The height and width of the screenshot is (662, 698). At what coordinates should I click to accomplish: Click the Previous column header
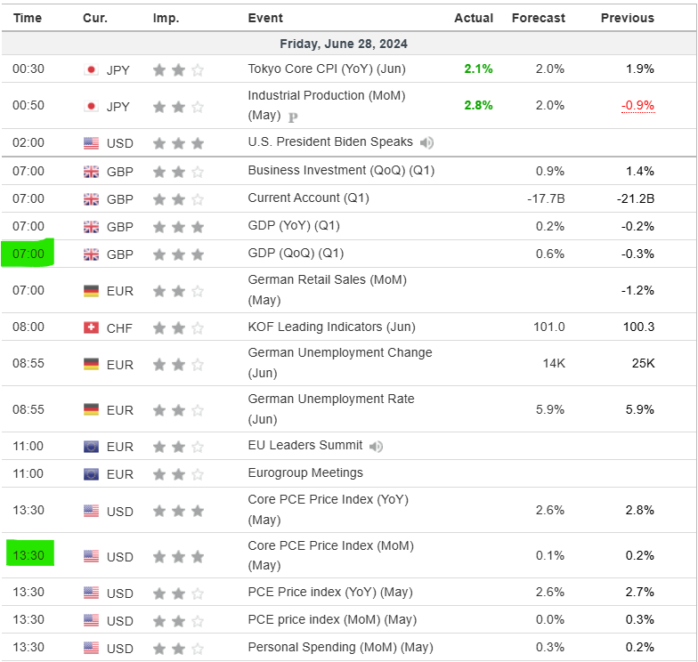coord(628,18)
